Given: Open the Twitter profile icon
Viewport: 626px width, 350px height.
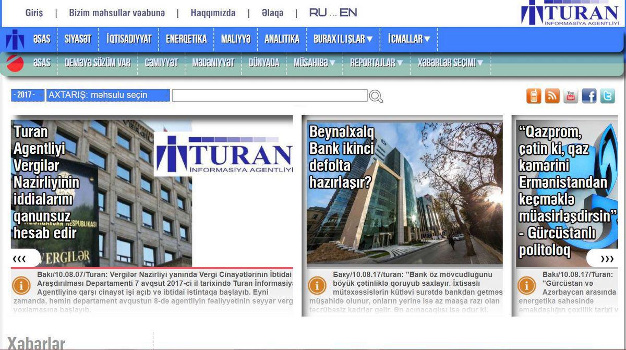Looking at the screenshot, I should point(608,96).
